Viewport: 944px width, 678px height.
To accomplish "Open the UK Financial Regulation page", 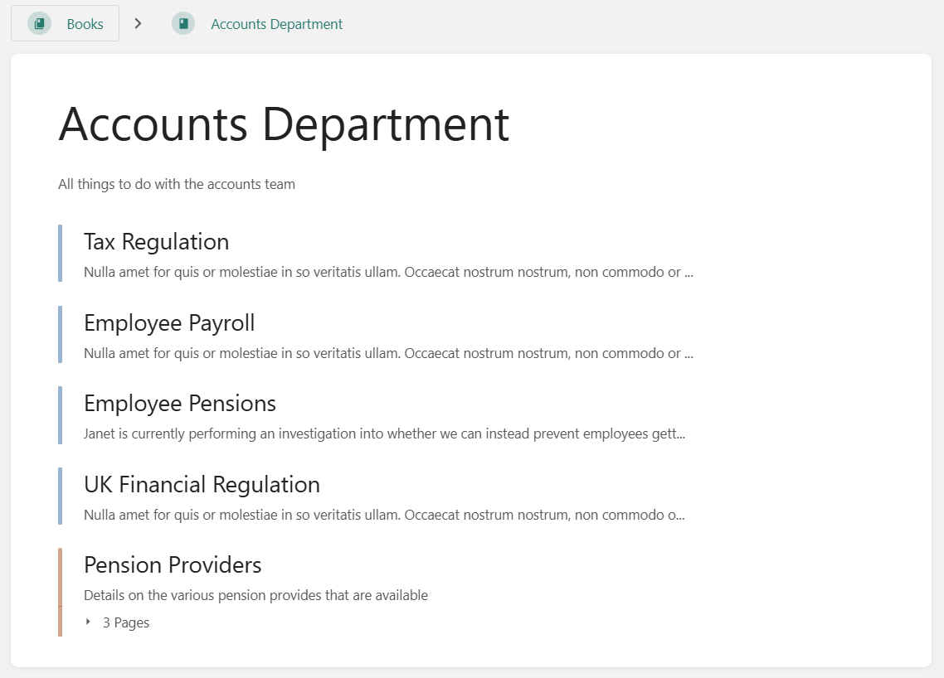I will tap(202, 484).
